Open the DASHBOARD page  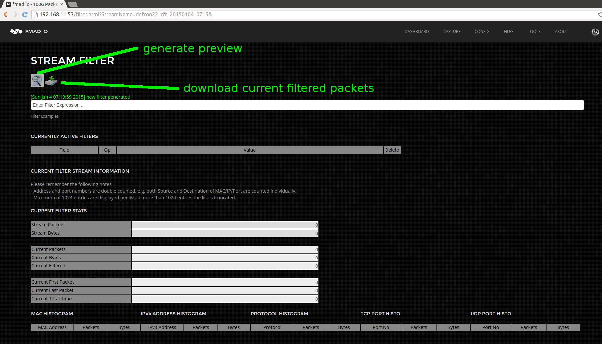click(x=416, y=31)
